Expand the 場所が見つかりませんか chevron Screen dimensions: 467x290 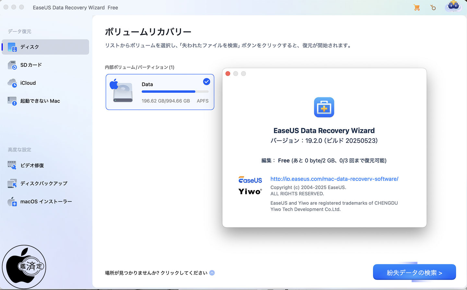pyautogui.click(x=212, y=273)
